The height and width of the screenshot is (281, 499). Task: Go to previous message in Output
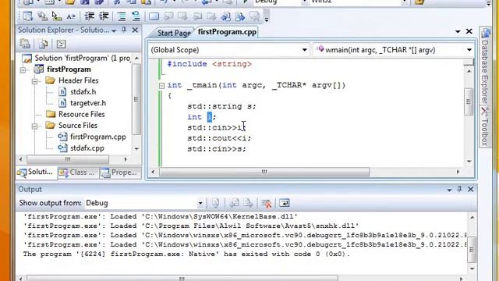tap(234, 203)
